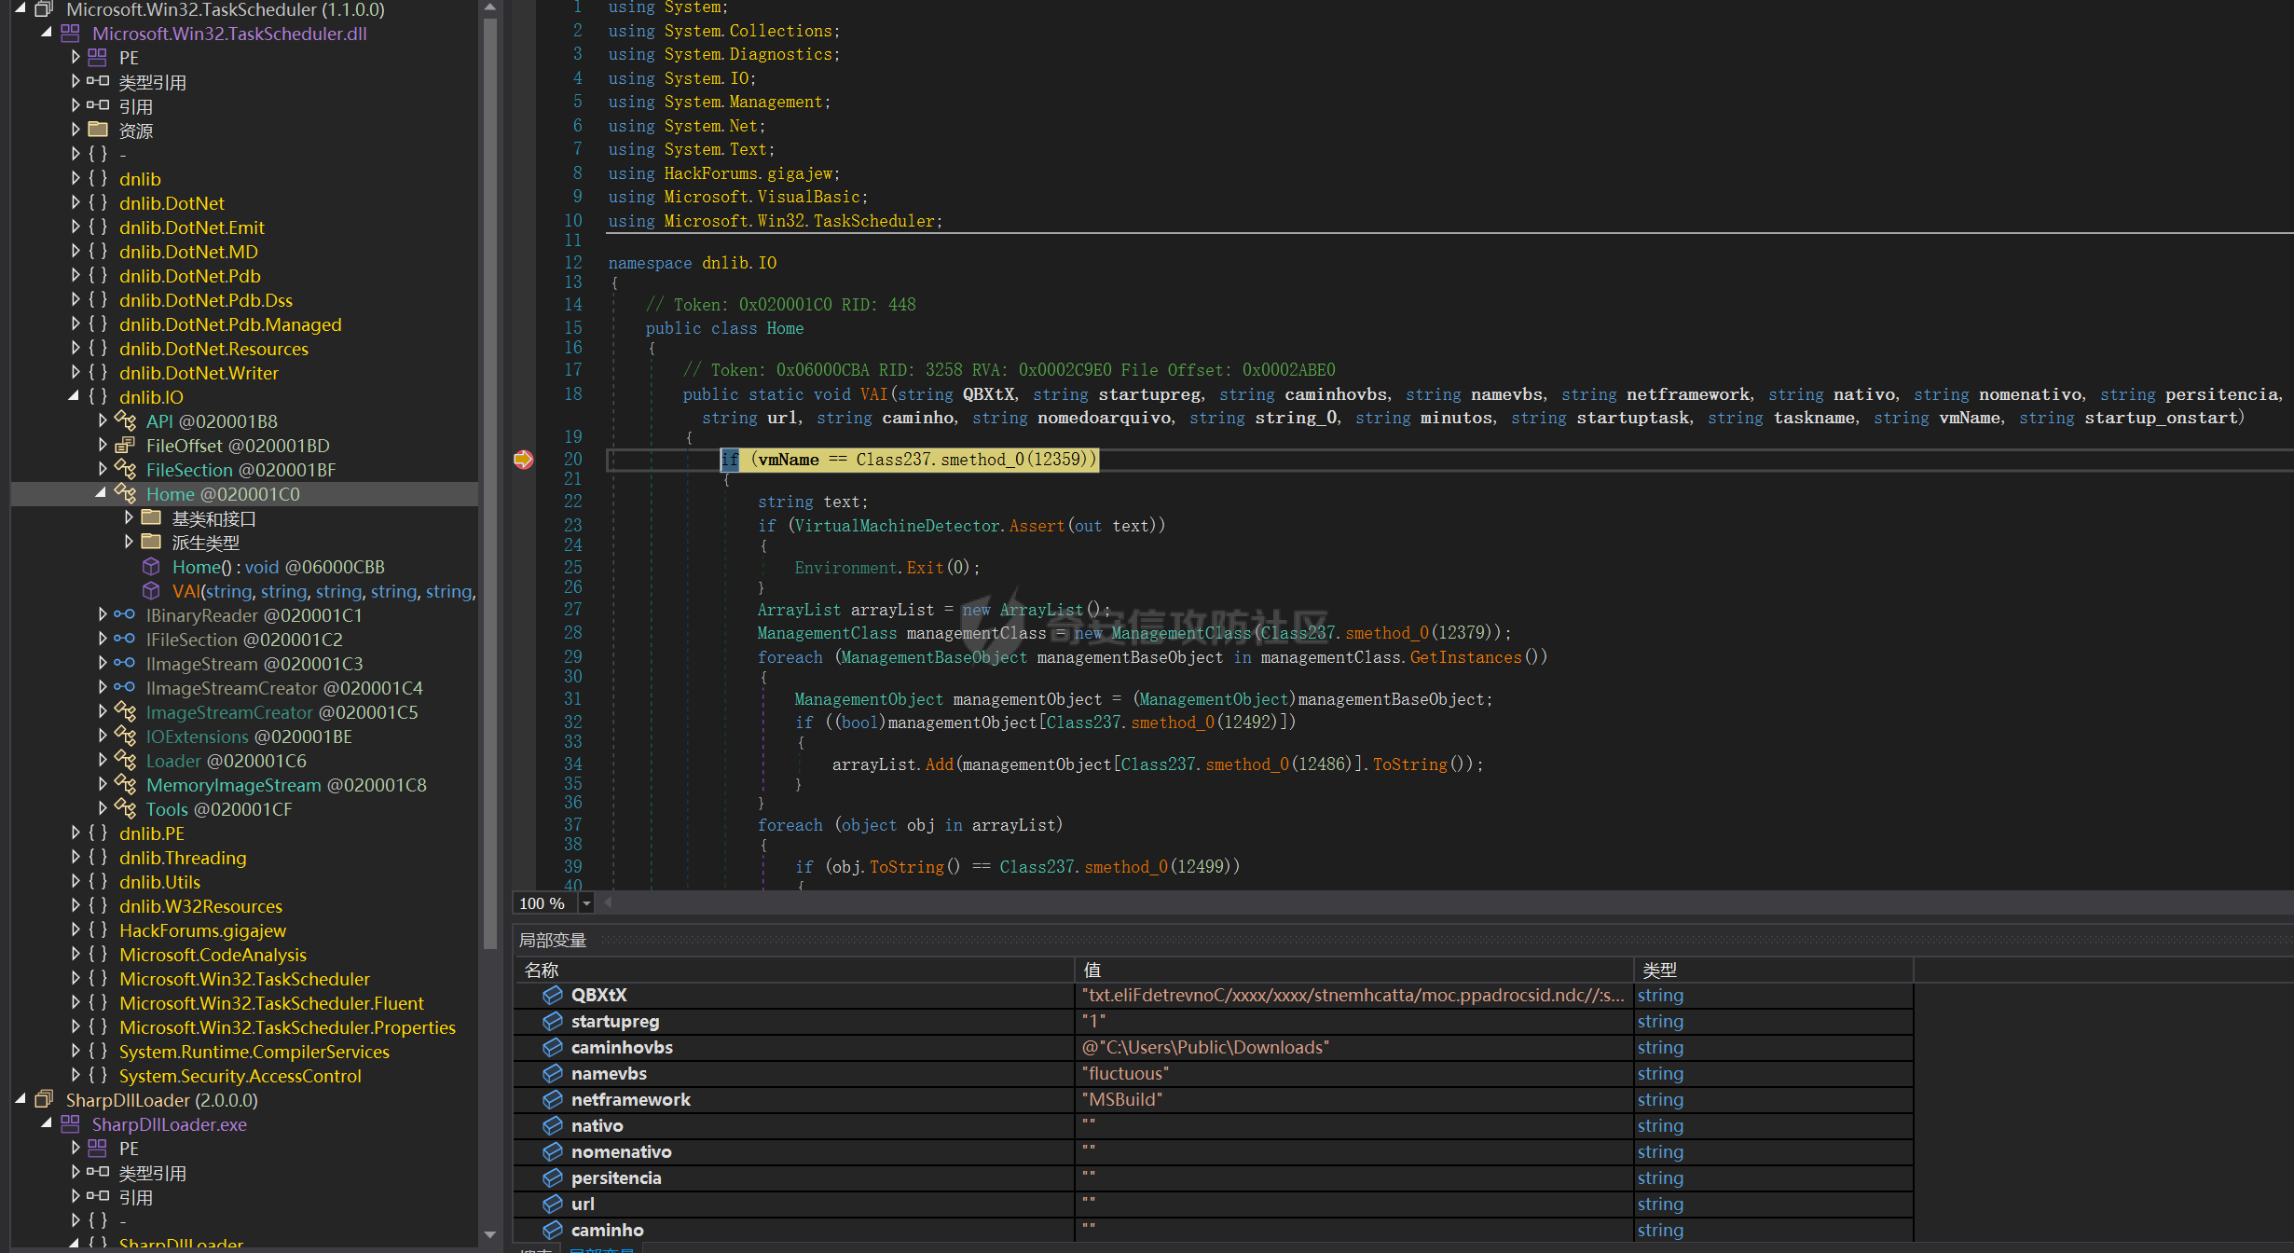Click the Tools class icon
This screenshot has height=1253, width=2294.
pyautogui.click(x=126, y=809)
